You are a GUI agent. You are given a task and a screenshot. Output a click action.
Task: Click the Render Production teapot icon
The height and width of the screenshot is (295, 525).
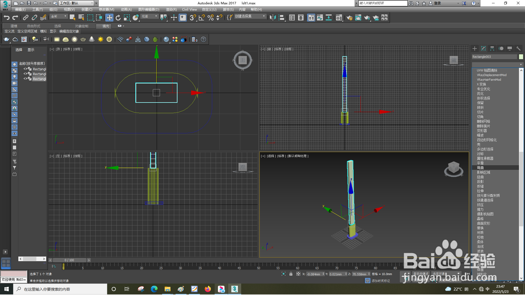click(367, 18)
